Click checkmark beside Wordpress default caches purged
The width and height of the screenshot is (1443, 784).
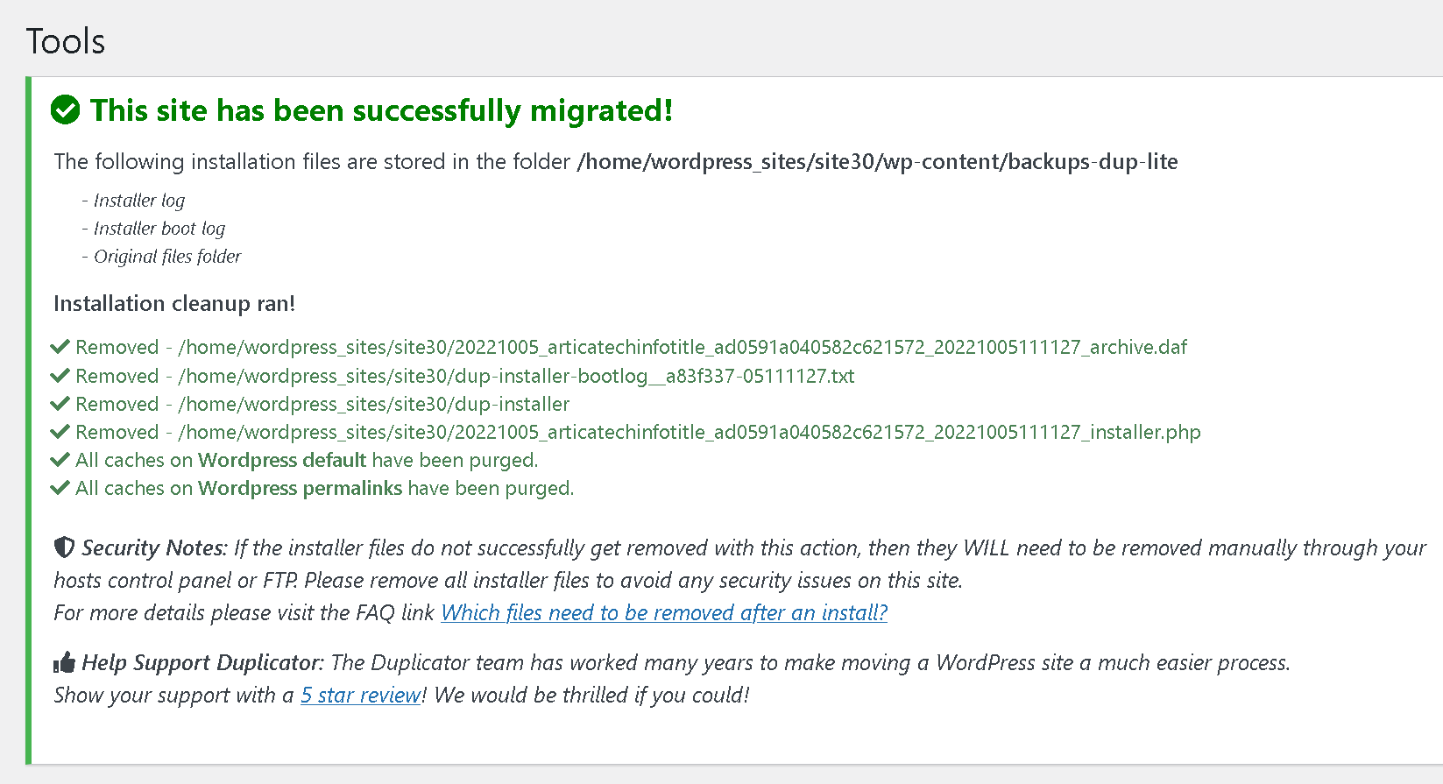(60, 460)
